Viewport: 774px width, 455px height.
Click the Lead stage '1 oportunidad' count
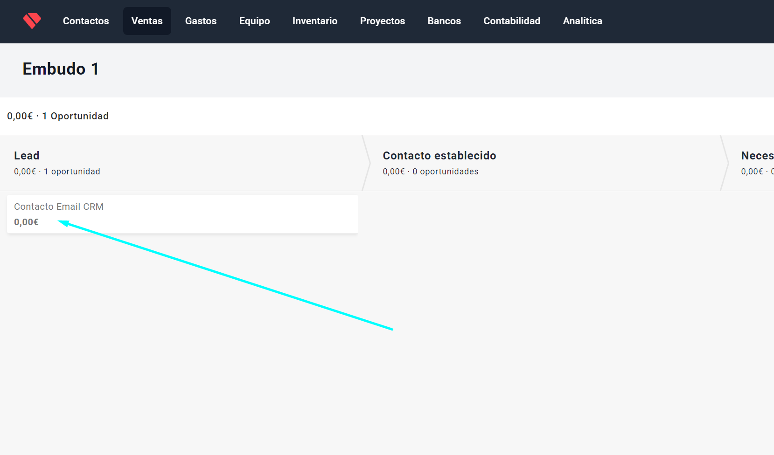72,172
